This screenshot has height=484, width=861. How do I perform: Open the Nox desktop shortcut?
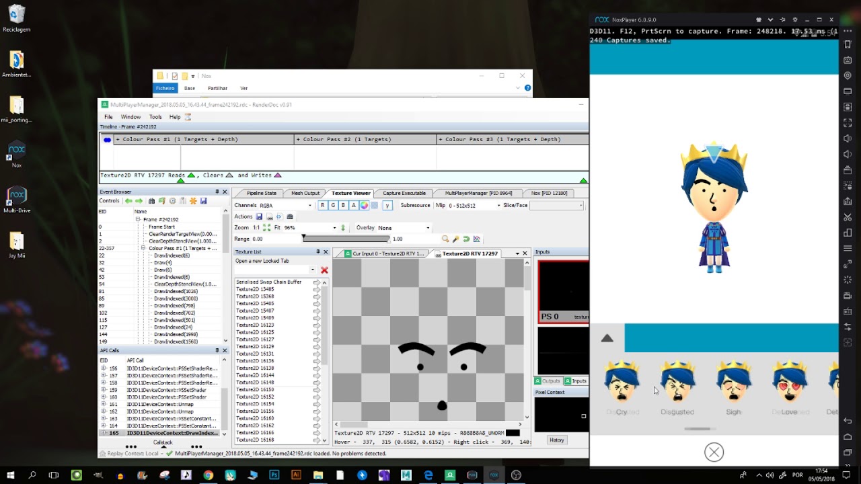[17, 155]
